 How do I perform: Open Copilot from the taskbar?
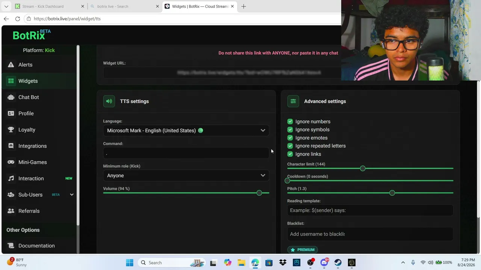pos(227,262)
